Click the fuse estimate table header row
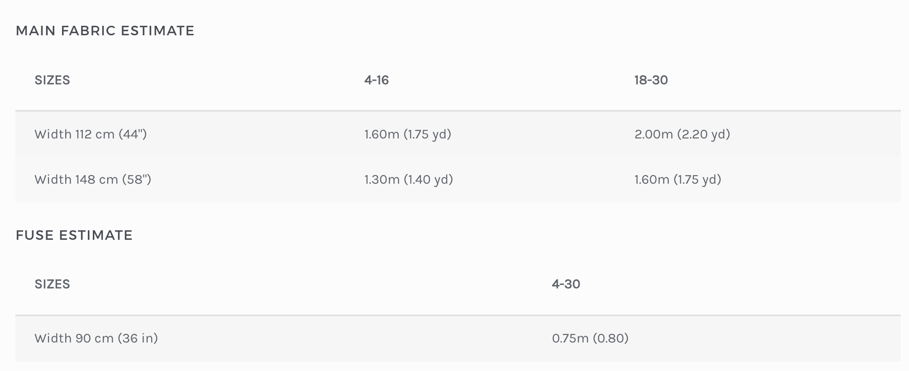This screenshot has width=909, height=371. [x=317, y=284]
